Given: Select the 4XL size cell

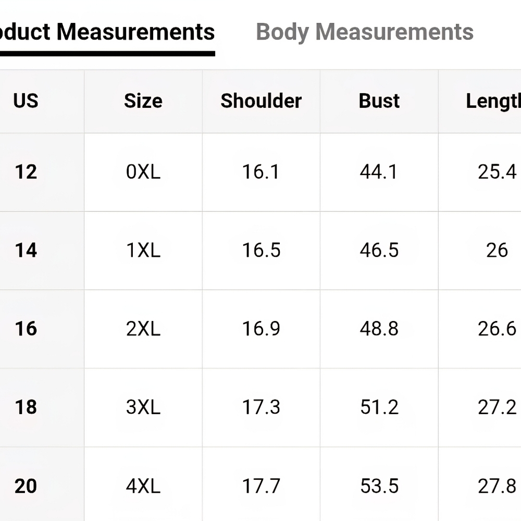Looking at the screenshot, I should (143, 486).
